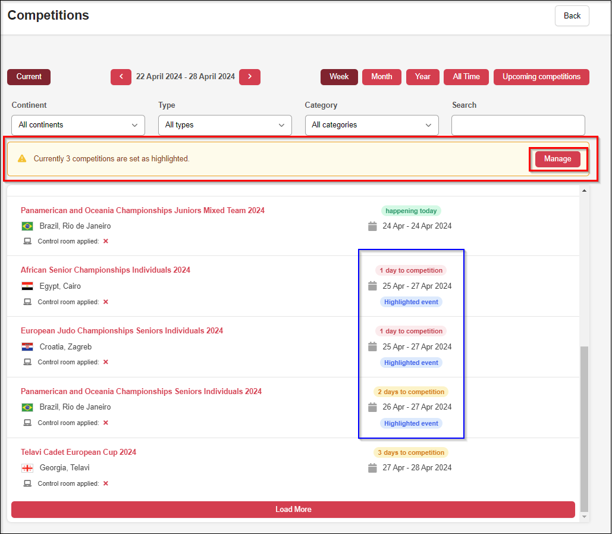
Task: Open Telavi Cadet European Cup 2024 link
Action: pos(79,452)
